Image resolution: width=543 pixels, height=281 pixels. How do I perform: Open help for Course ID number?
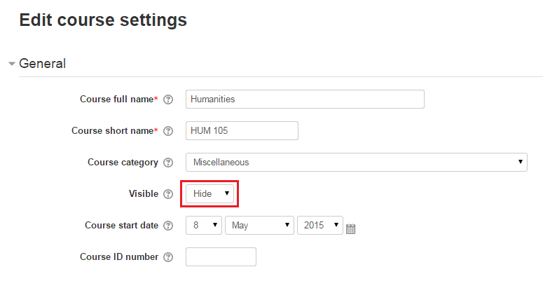tap(168, 257)
